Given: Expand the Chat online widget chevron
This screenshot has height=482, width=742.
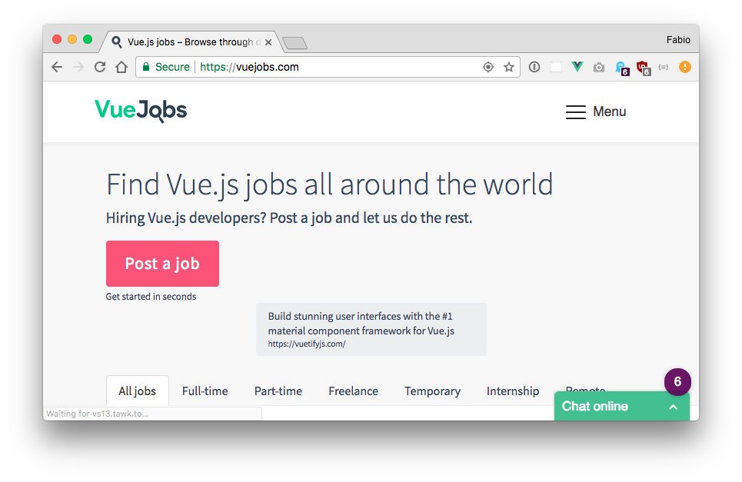Looking at the screenshot, I should tap(673, 407).
